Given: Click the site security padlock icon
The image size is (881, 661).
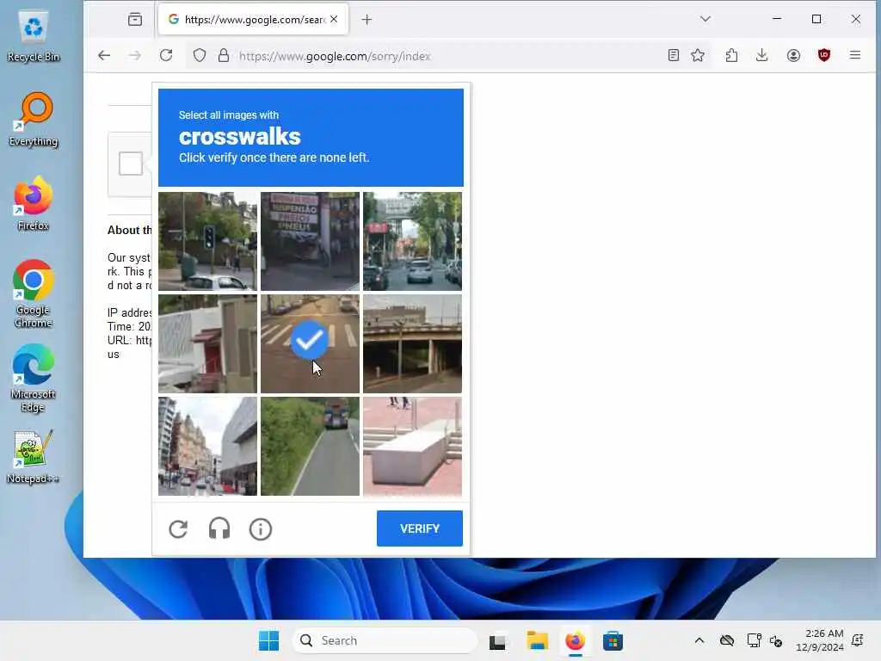Looking at the screenshot, I should 224,56.
